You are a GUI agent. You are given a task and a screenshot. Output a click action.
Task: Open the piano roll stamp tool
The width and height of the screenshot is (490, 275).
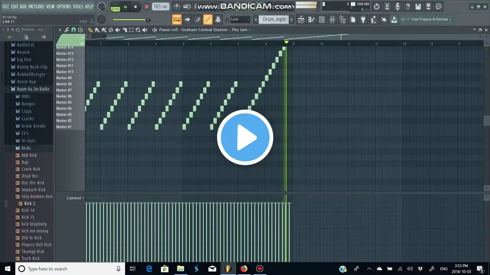point(80,30)
